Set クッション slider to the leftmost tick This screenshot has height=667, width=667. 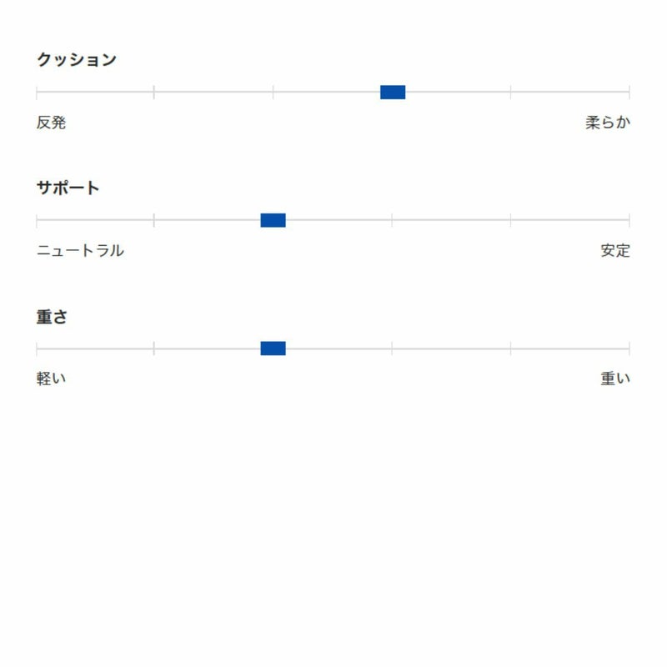[x=38, y=92]
